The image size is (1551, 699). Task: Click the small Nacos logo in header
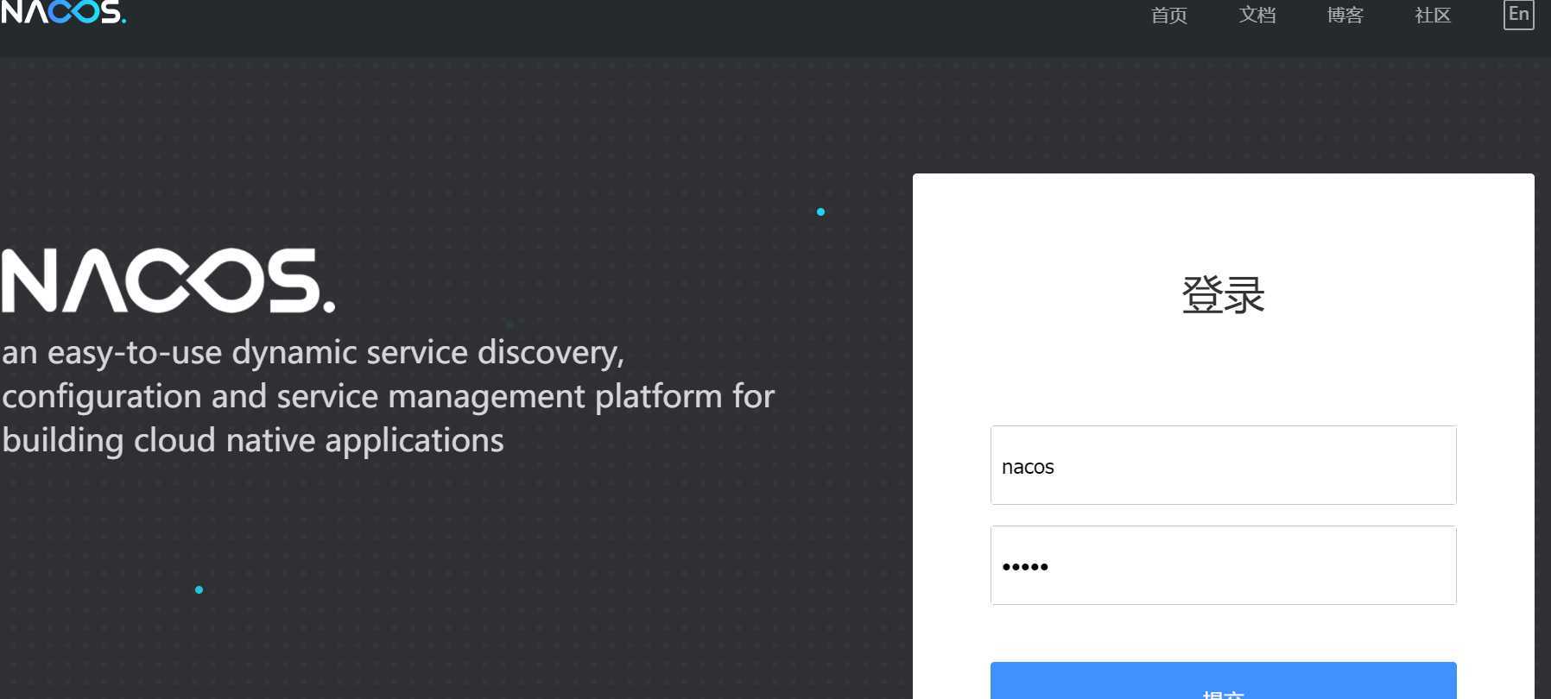(63, 12)
